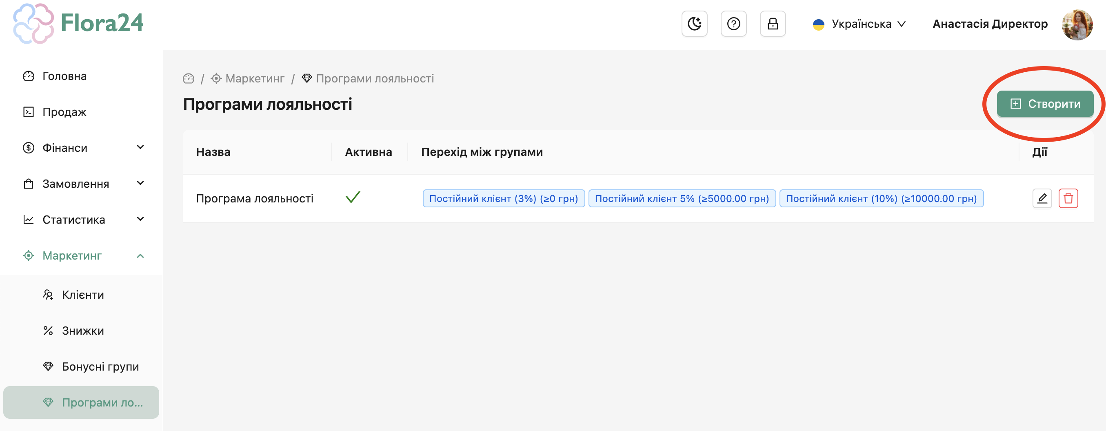The width and height of the screenshot is (1106, 431).
Task: Open the Клієнти submenu item
Action: (83, 295)
